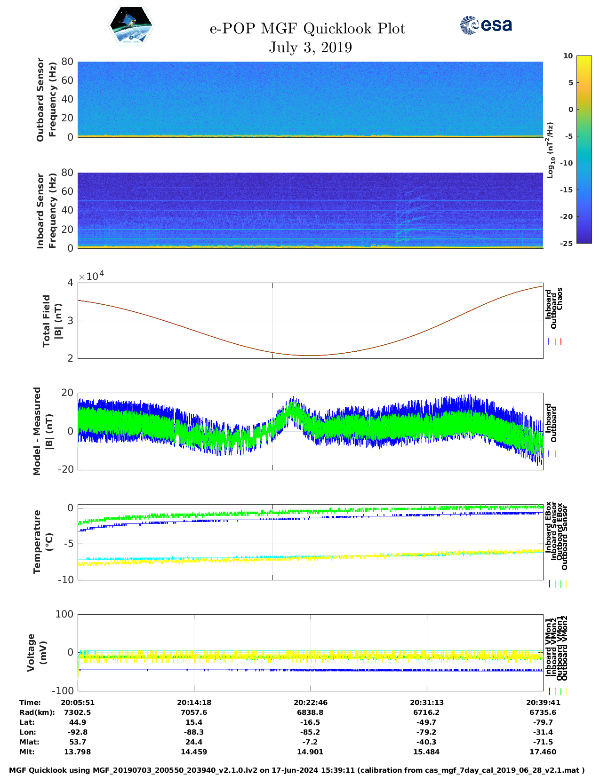Click the Model - Measured |B| plot
Screen dimensions: 600x776
pyautogui.click(x=310, y=431)
